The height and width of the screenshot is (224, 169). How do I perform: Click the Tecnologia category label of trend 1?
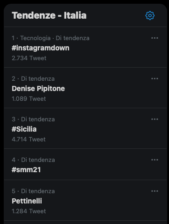pyautogui.click(x=35, y=38)
